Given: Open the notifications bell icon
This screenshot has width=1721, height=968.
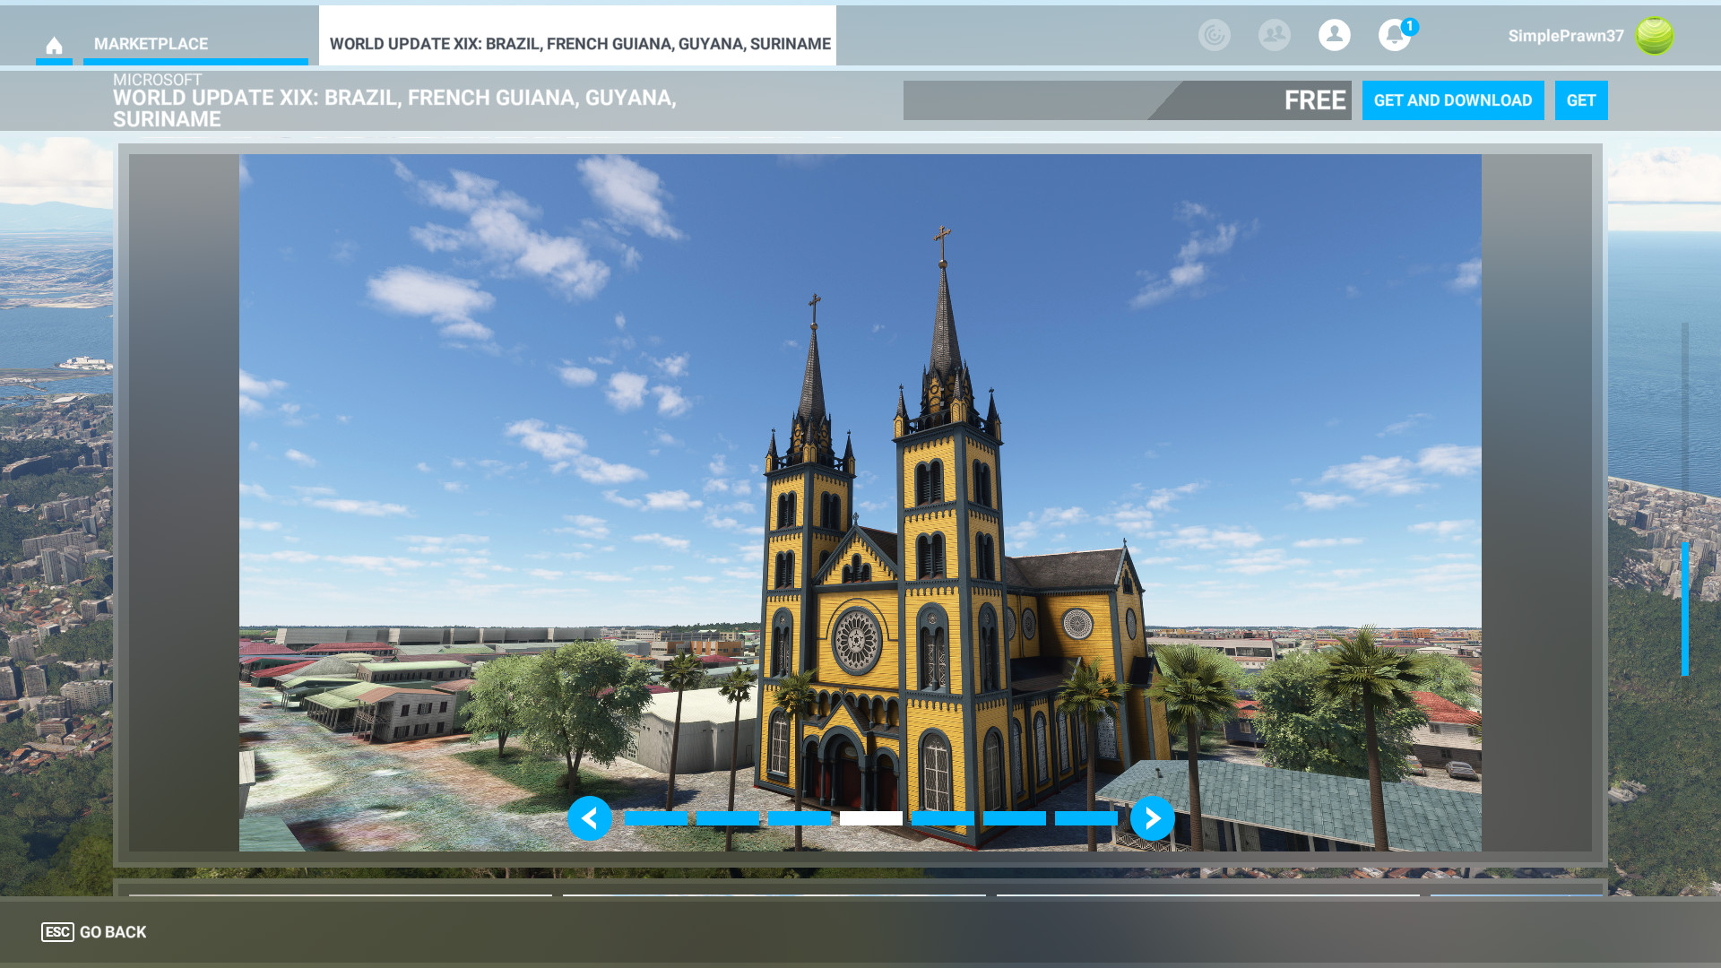Looking at the screenshot, I should [1395, 35].
